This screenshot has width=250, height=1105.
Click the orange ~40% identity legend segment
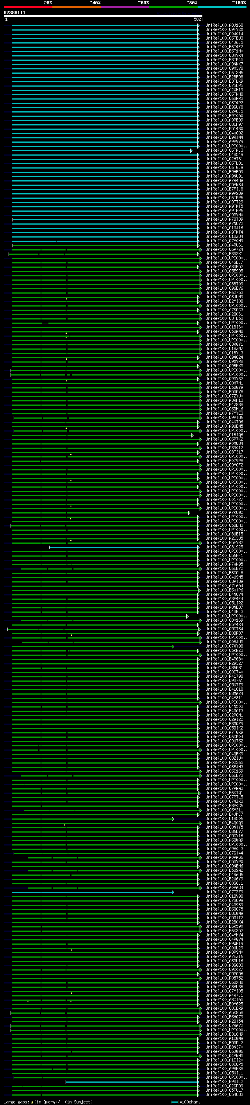77,7
